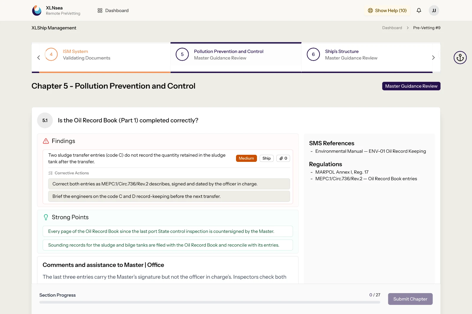
Task: Open Dashboard from the top navigation
Action: [113, 11]
